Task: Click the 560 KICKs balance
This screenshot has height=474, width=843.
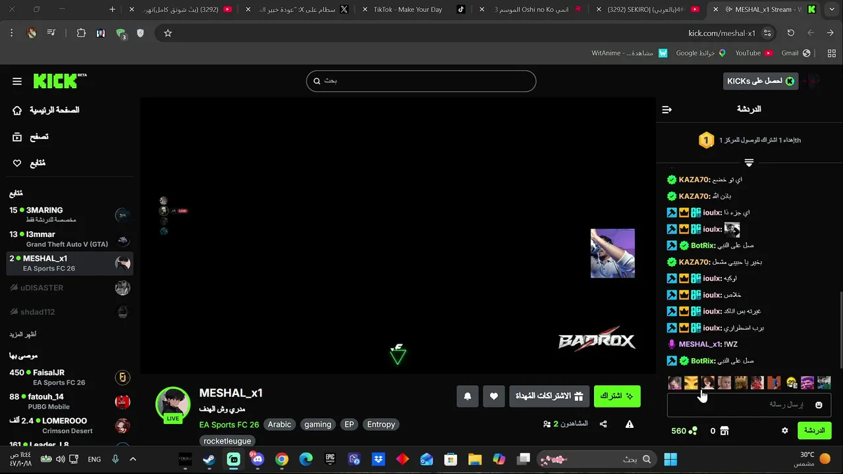Action: pyautogui.click(x=684, y=431)
